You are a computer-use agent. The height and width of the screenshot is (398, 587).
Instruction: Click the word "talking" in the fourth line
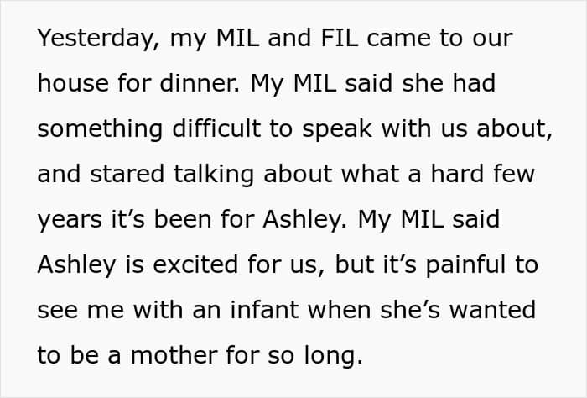pos(214,175)
